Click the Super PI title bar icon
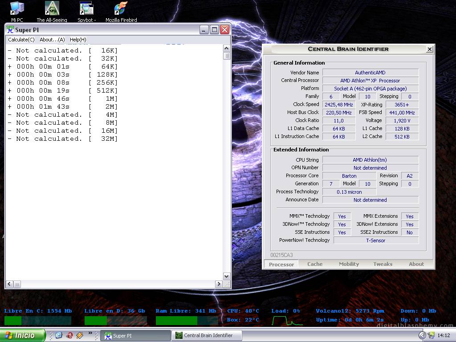 (x=10, y=30)
